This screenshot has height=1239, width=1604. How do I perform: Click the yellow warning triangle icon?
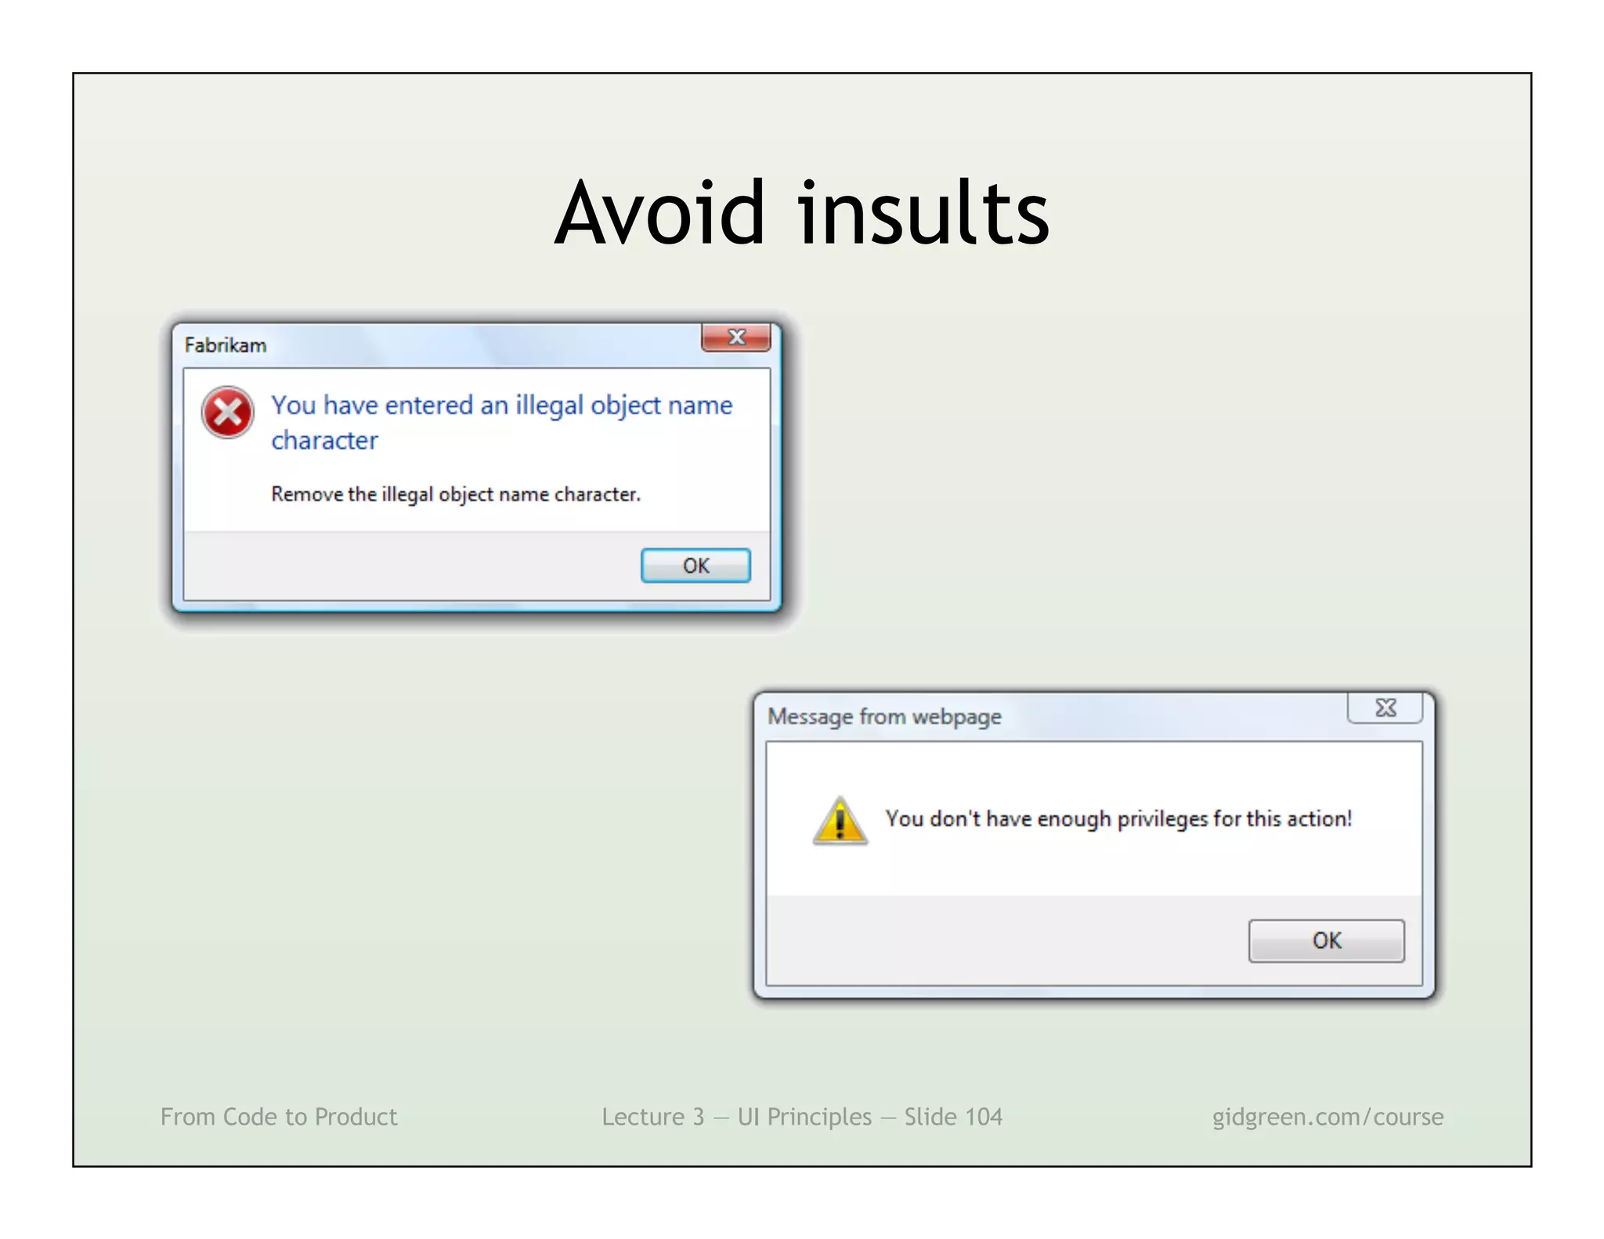[x=840, y=821]
